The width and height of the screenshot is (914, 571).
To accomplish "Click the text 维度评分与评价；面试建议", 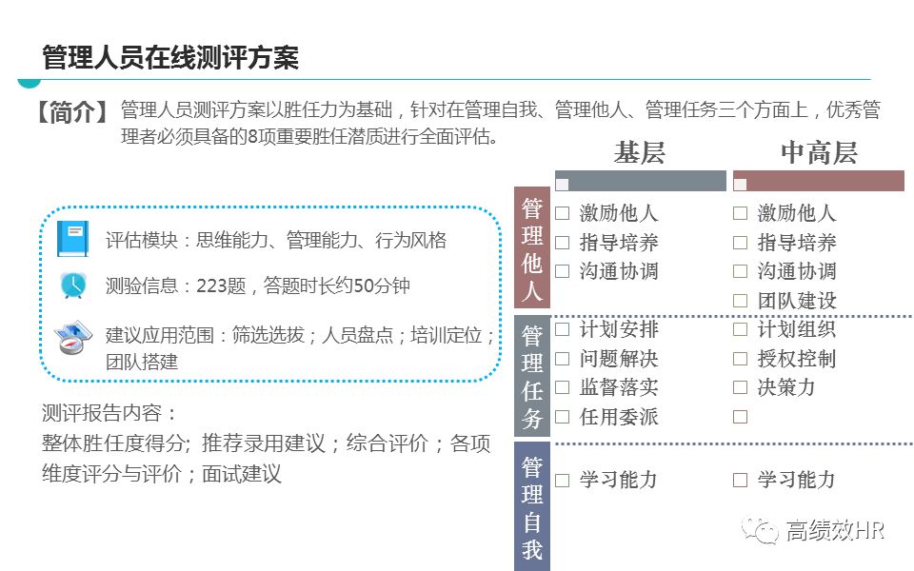I will (x=162, y=474).
